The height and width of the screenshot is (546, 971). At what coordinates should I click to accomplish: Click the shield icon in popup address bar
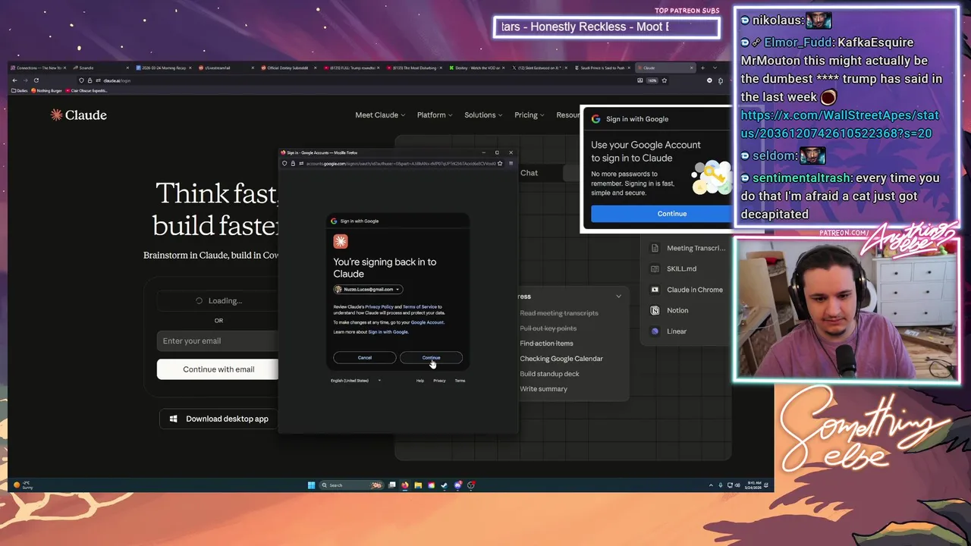click(x=285, y=163)
